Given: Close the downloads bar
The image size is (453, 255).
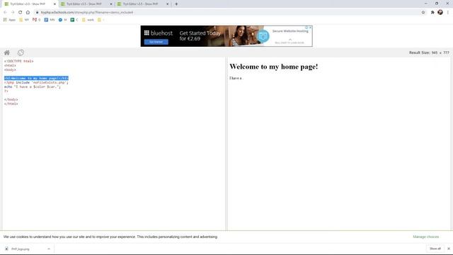Looking at the screenshot, I should click(x=449, y=249).
